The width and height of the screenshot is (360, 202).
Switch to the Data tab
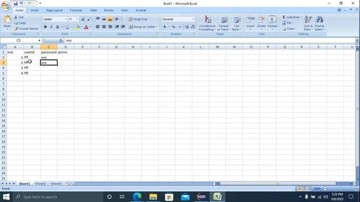93,10
